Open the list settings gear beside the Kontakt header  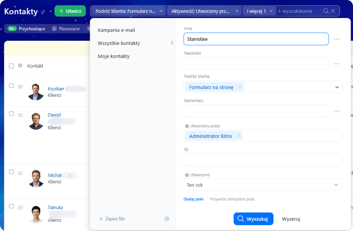[x=20, y=66]
